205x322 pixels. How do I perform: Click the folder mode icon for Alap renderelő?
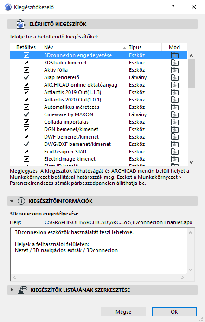tap(174, 77)
